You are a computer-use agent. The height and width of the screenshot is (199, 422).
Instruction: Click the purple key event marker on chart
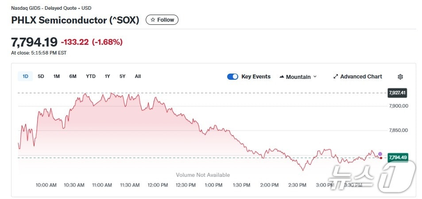coord(380,154)
